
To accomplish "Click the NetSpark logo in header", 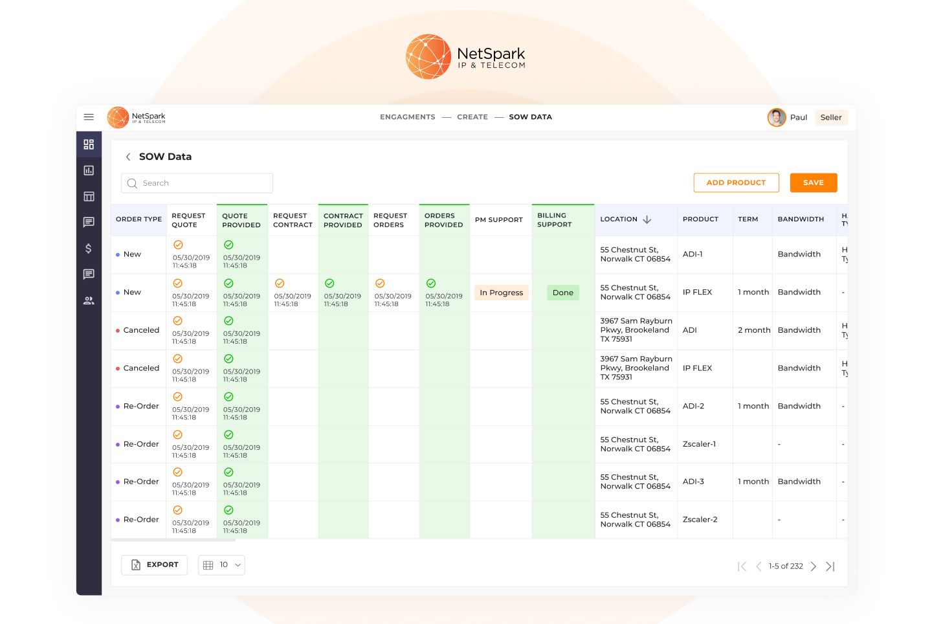I will [137, 117].
